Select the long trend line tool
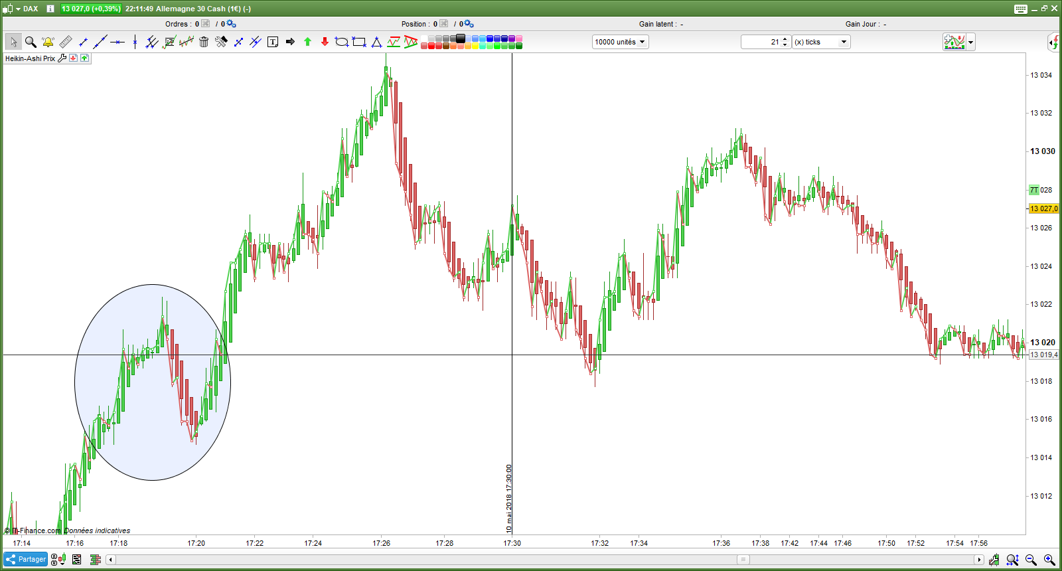This screenshot has width=1062, height=571. pyautogui.click(x=100, y=42)
